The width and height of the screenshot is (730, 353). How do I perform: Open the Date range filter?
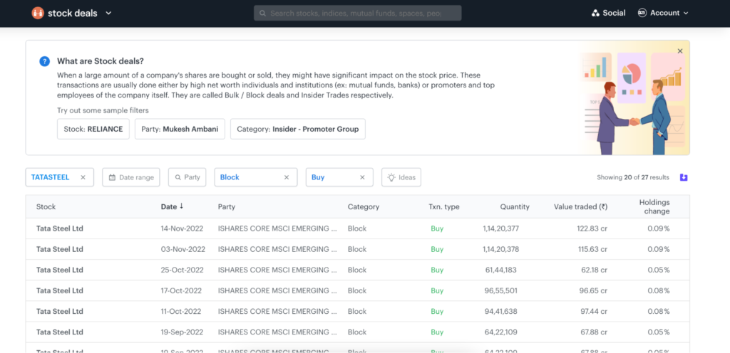tap(131, 177)
